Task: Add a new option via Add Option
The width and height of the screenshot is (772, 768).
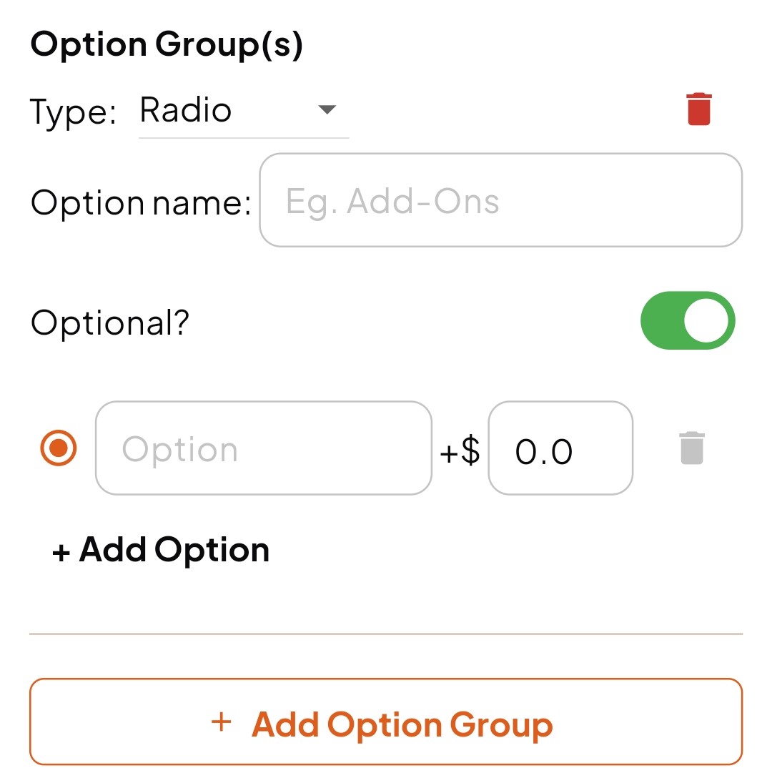Action: [161, 550]
